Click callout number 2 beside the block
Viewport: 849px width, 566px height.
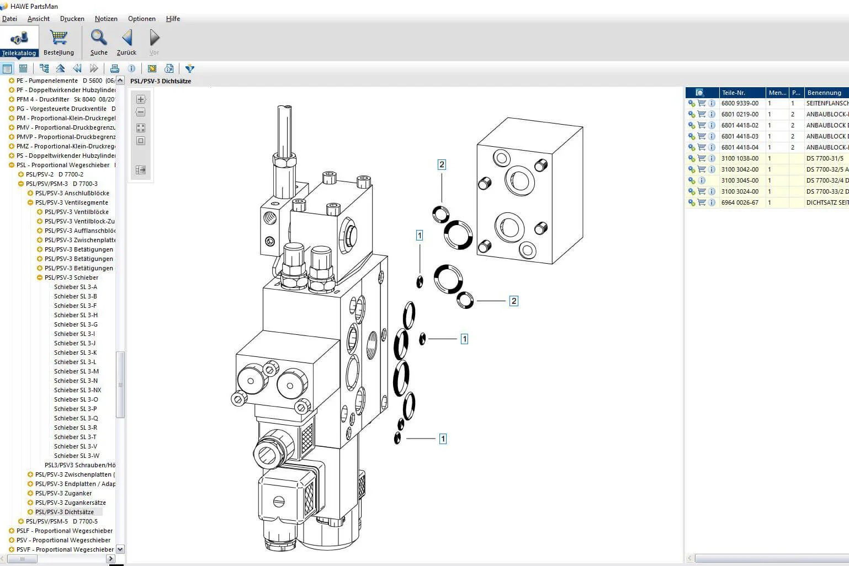point(442,164)
